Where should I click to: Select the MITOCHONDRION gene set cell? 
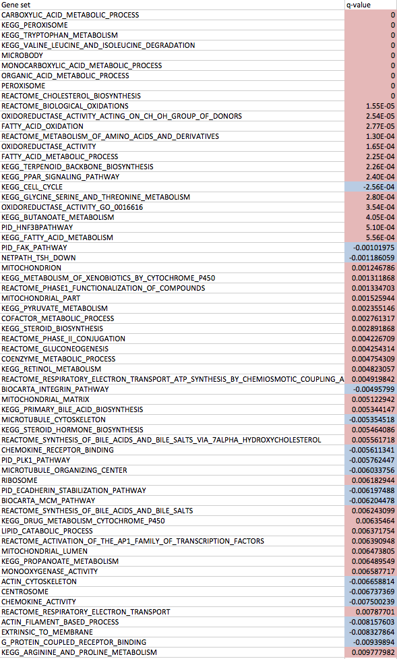(172, 268)
